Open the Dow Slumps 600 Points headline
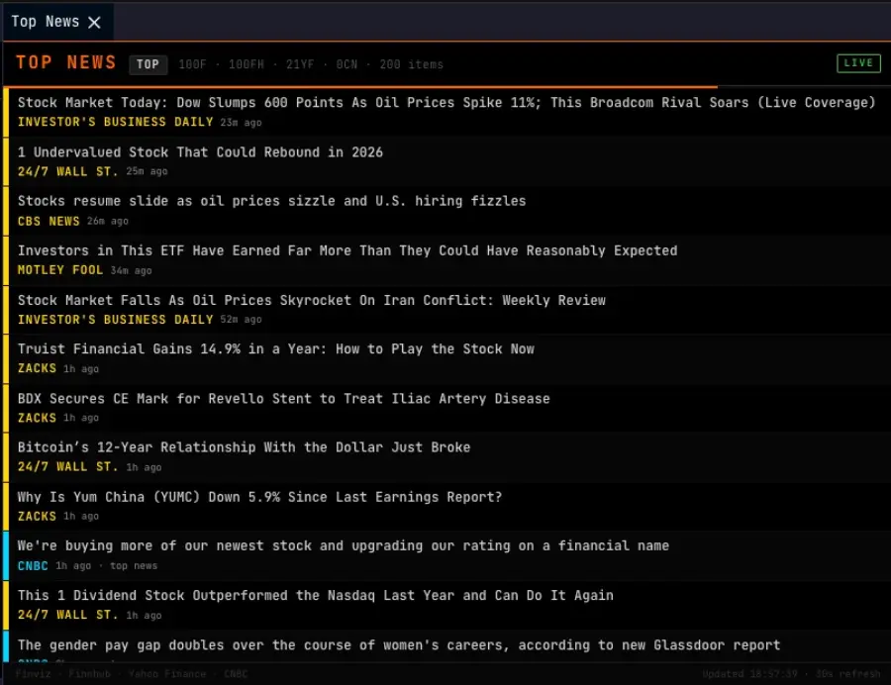Screen dimensions: 891x685 [445, 102]
